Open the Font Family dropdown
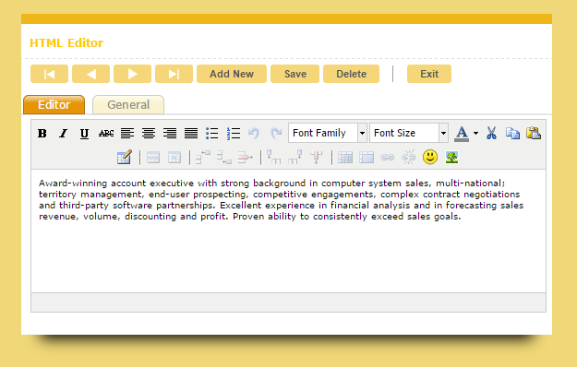The height and width of the screenshot is (367, 577). click(328, 133)
